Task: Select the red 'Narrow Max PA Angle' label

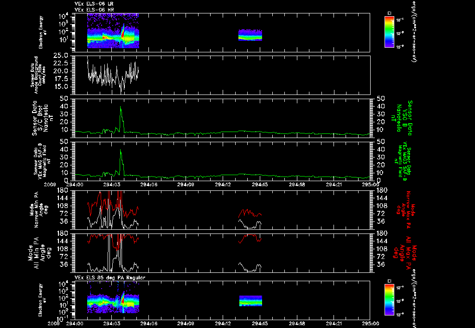Action: (405, 210)
